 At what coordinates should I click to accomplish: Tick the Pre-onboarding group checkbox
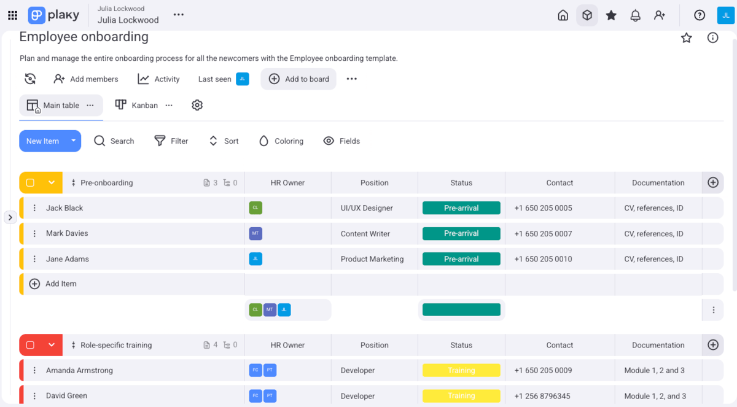(x=30, y=182)
